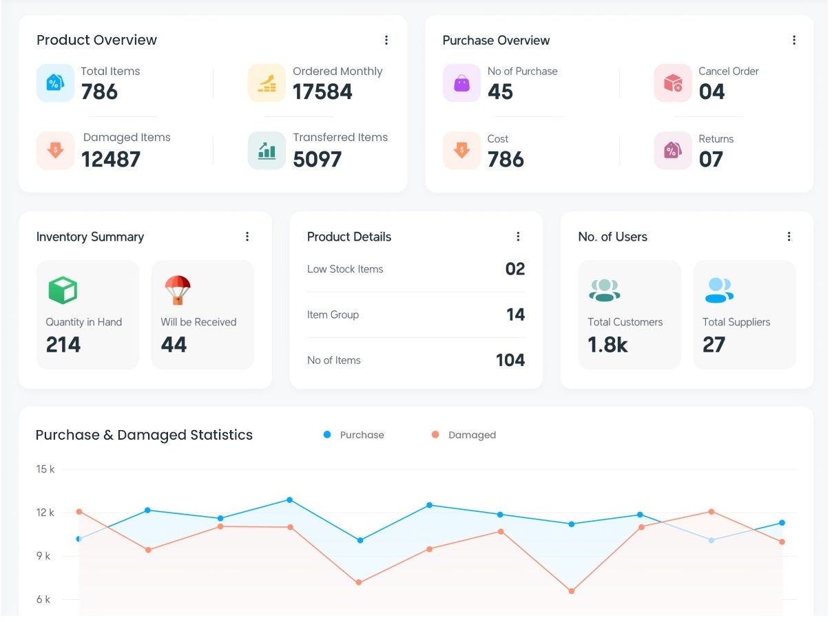832x622 pixels.
Task: Open the Product Overview options menu
Action: click(386, 40)
